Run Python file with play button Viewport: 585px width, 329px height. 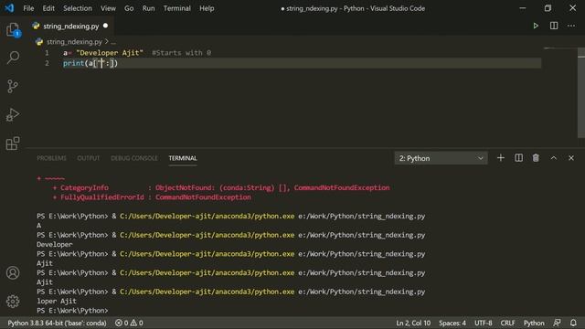[x=536, y=26]
